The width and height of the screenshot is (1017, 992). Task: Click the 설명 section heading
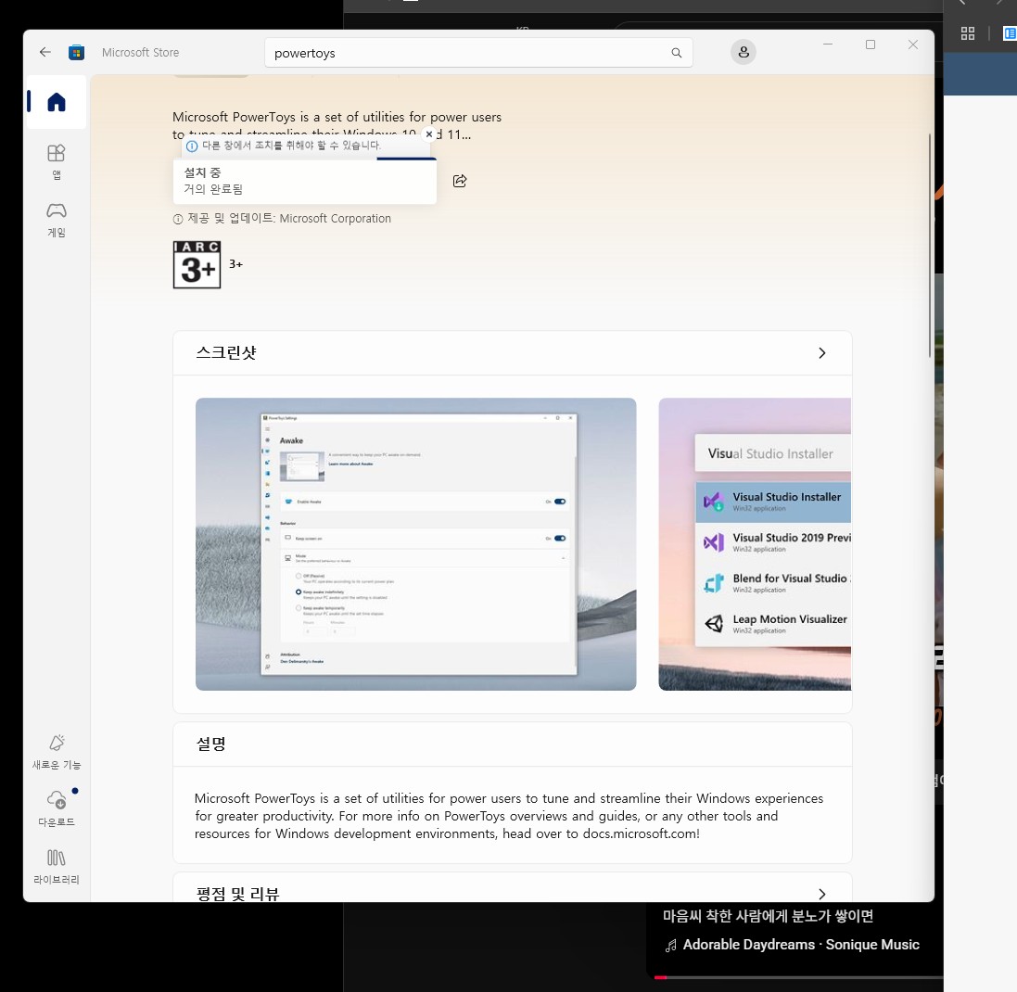click(211, 744)
